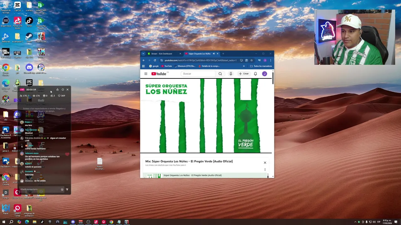Select the overlays folder on desktop
401x225 pixels.
coord(29,7)
